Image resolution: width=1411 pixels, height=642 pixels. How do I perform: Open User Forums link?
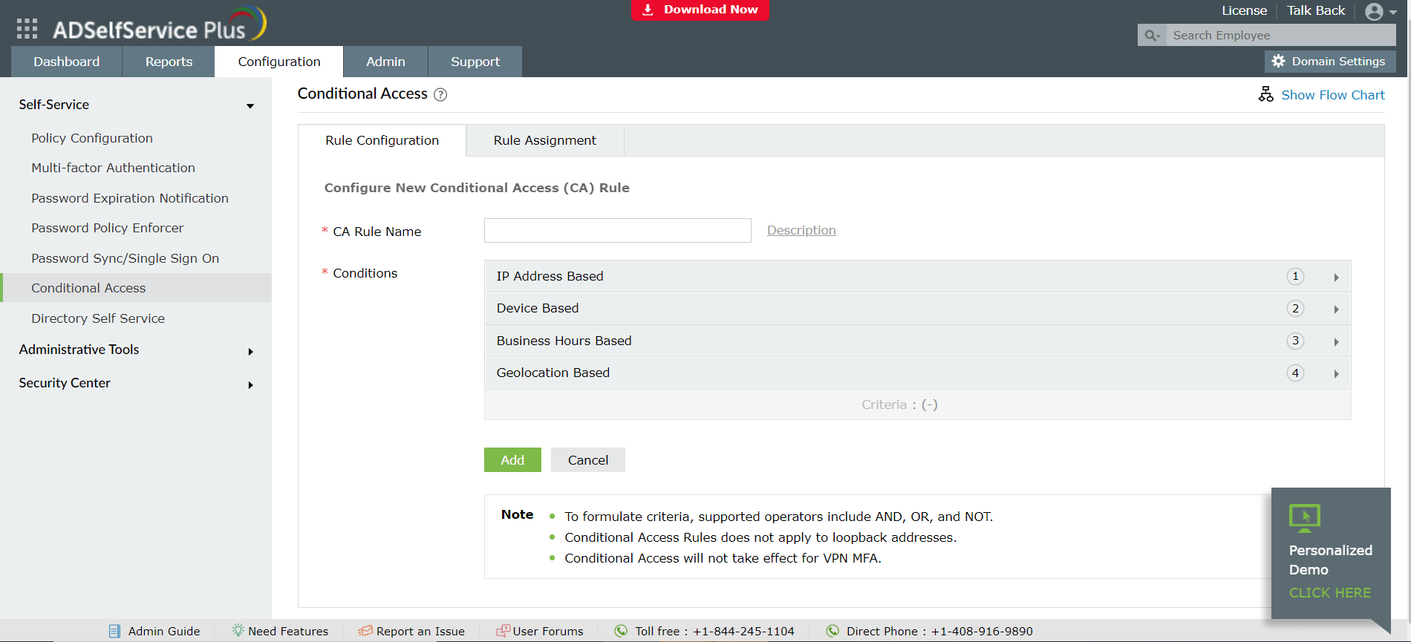[x=548, y=632]
